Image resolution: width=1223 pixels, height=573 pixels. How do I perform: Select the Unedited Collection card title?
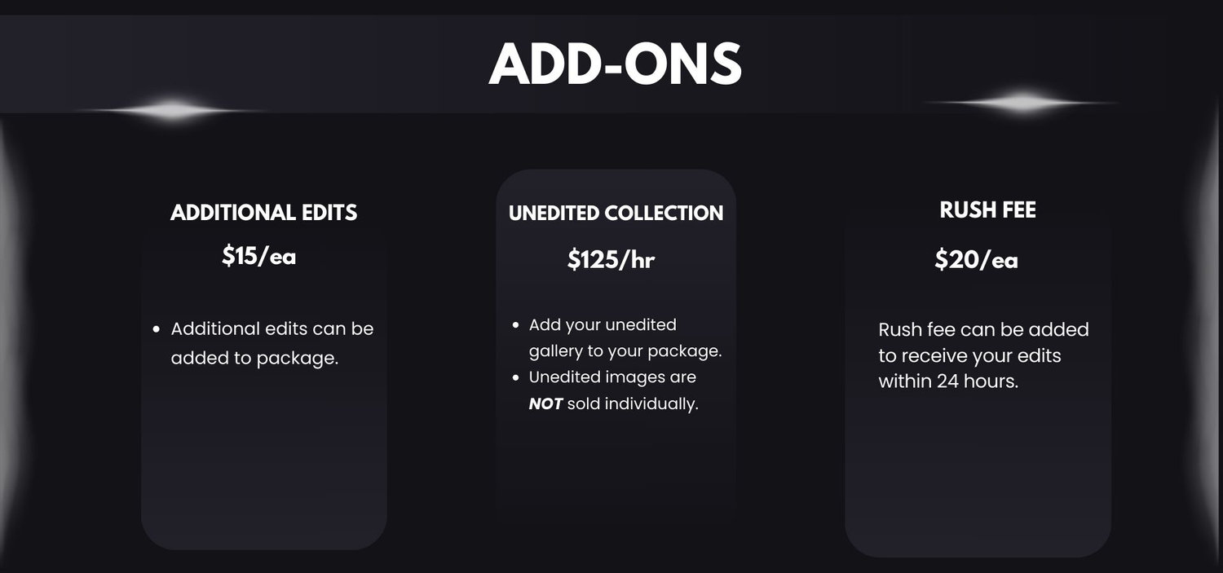pyautogui.click(x=616, y=214)
